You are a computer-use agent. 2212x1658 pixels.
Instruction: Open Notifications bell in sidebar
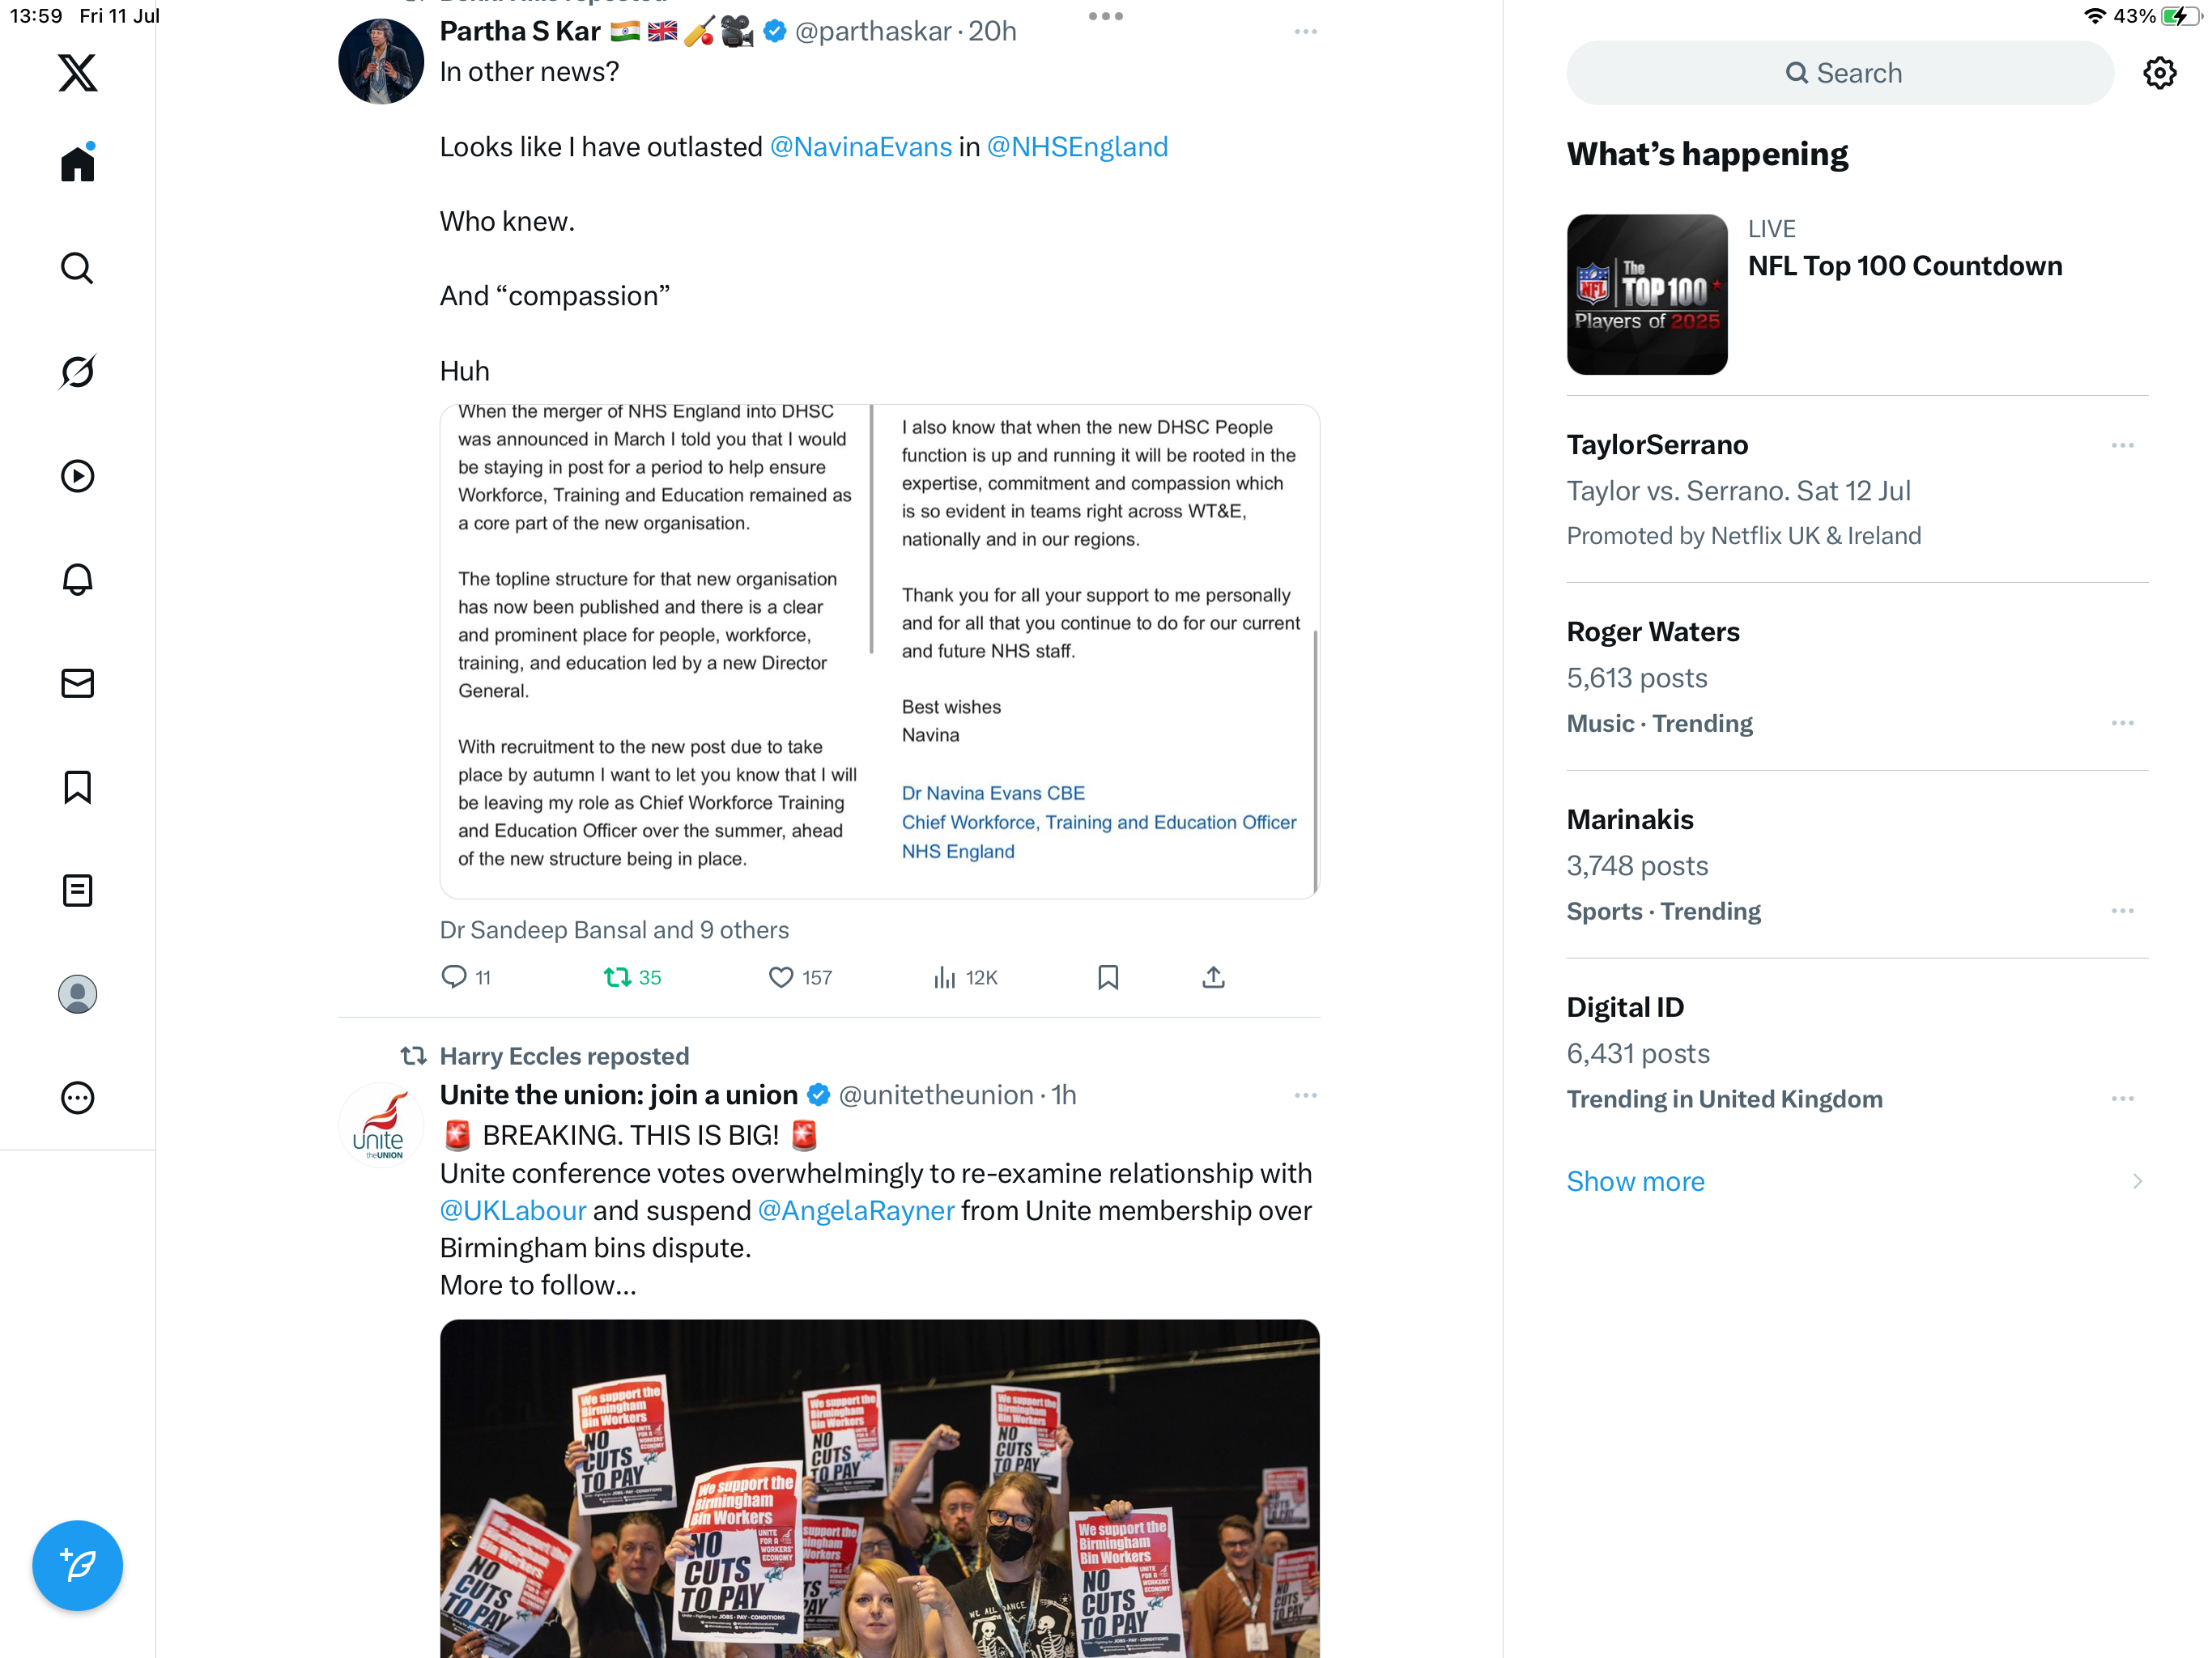pos(77,579)
